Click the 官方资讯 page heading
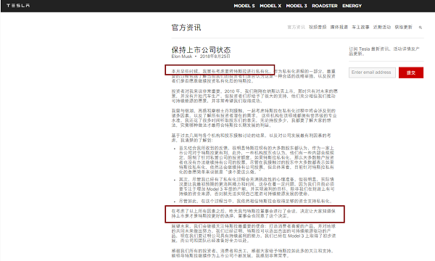 (x=186, y=28)
